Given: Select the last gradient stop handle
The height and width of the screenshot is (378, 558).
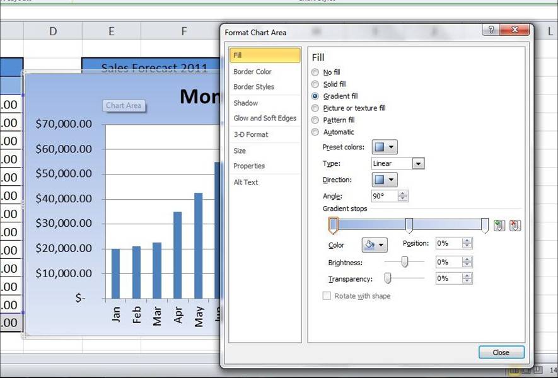Looking at the screenshot, I should 485,226.
